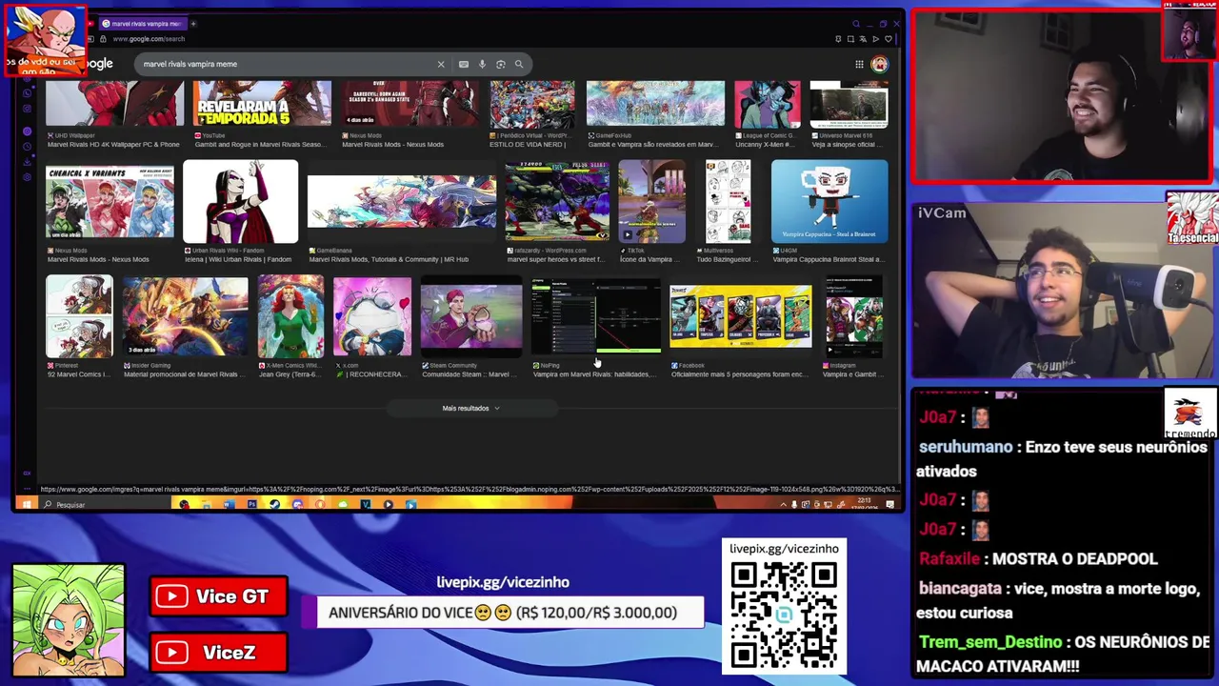1219x686 pixels.
Task: Open TikTok Ícone da Vampira thumbnail
Action: click(651, 201)
